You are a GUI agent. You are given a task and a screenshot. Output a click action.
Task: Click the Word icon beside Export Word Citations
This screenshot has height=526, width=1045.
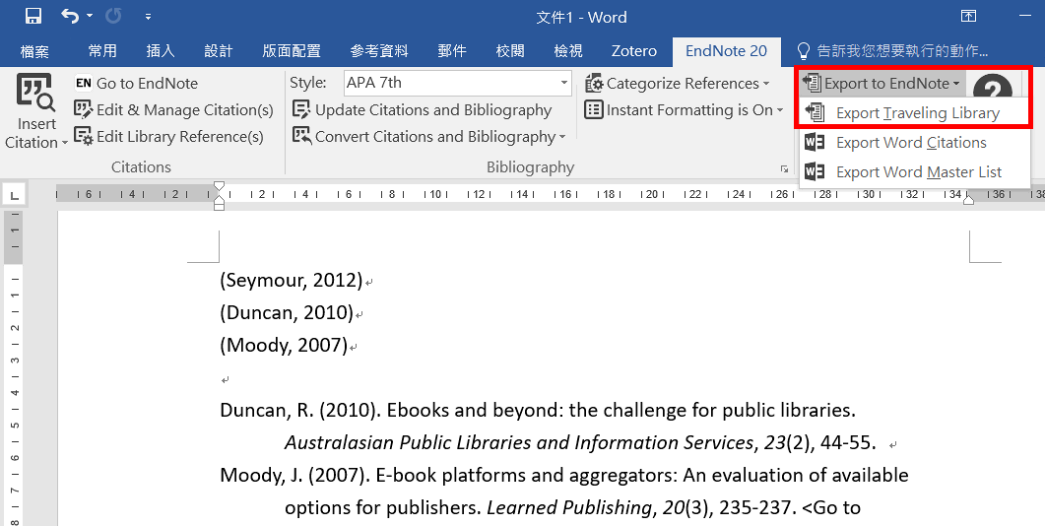coord(815,142)
